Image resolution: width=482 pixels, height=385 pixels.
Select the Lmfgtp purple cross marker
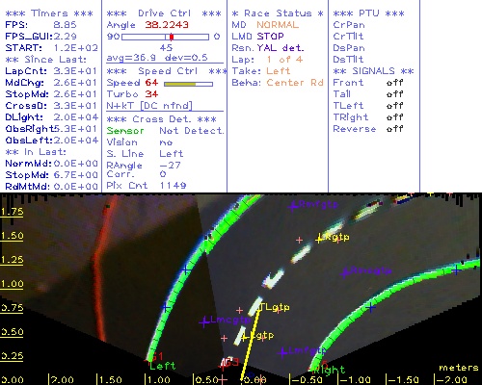tap(282, 352)
